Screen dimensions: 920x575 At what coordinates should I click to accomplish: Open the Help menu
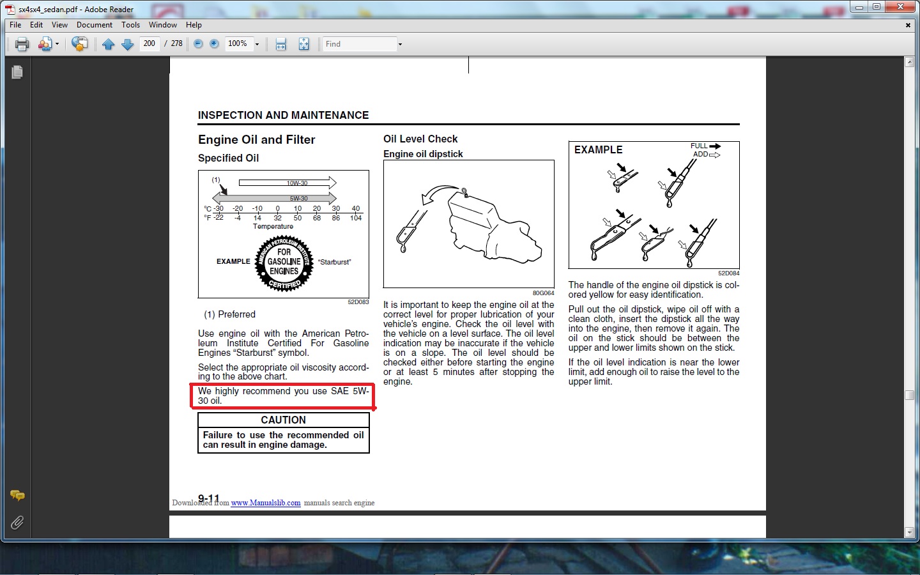pos(194,25)
